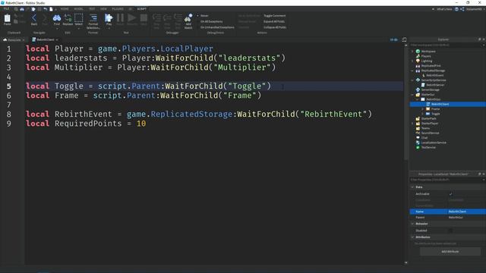Image resolution: width=486 pixels, height=273 pixels.
Task: Select TestService in Explorer
Action: coord(428,147)
